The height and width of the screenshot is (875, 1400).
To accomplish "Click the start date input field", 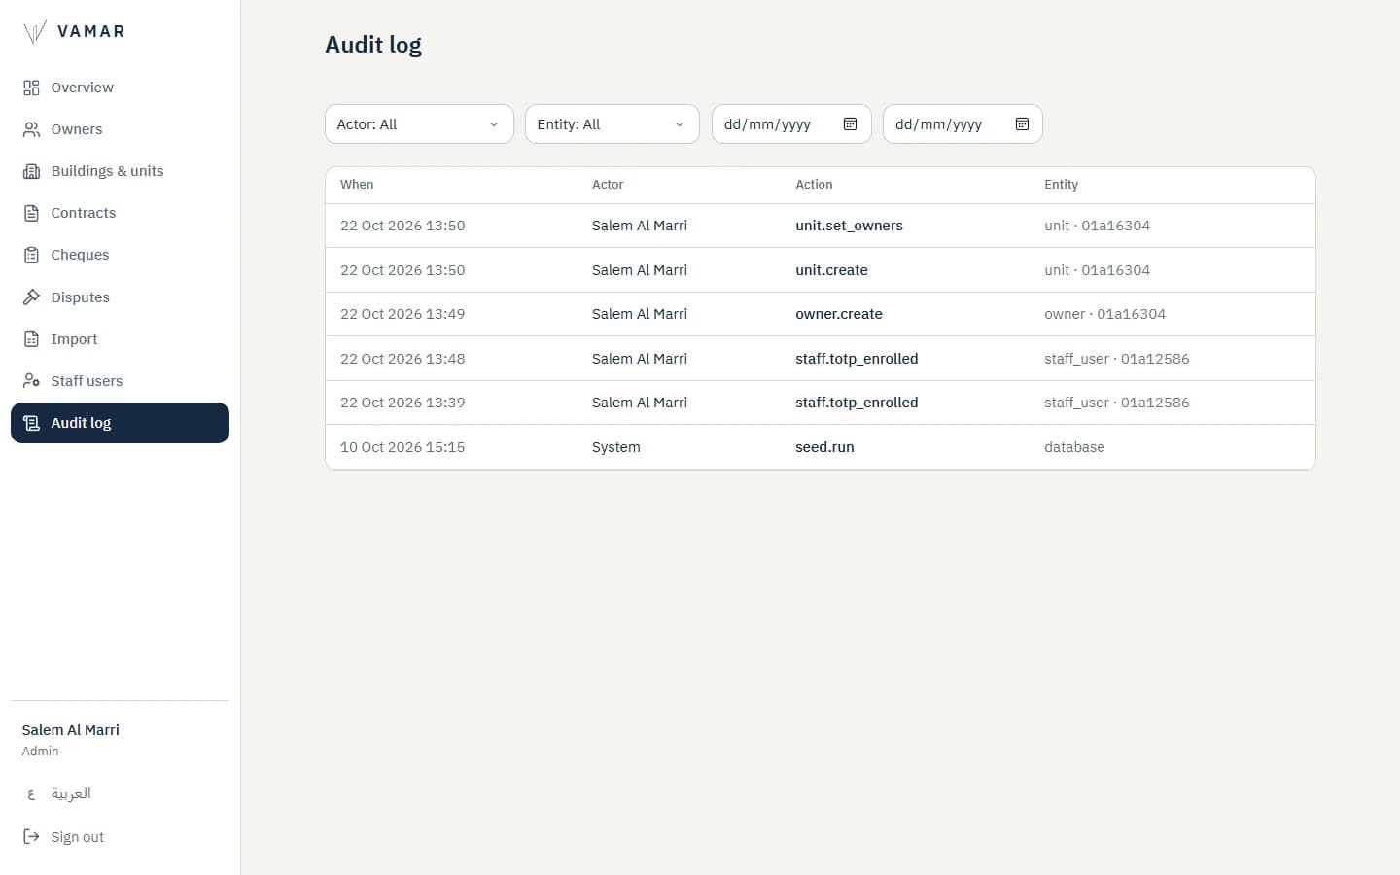I will 791,124.
